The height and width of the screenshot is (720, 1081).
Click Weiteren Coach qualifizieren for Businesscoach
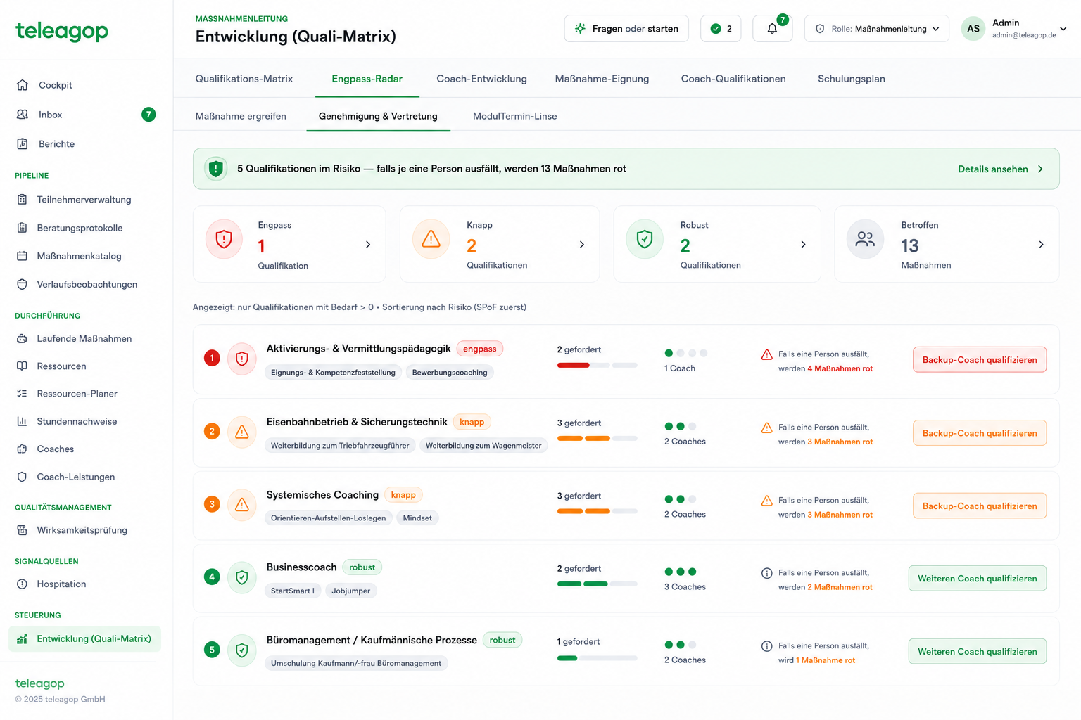click(x=978, y=579)
